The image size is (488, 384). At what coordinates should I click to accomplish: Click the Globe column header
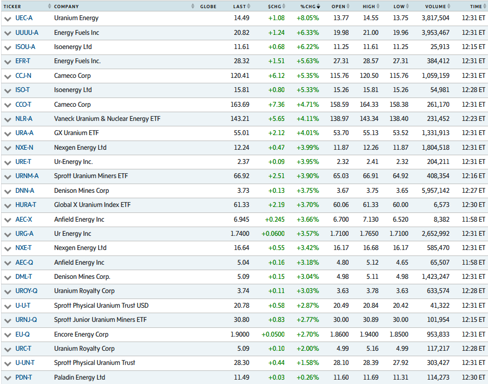pos(208,7)
